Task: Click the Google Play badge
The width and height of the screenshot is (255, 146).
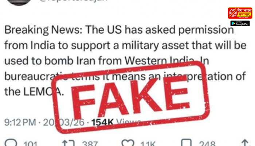Action: 240,23
